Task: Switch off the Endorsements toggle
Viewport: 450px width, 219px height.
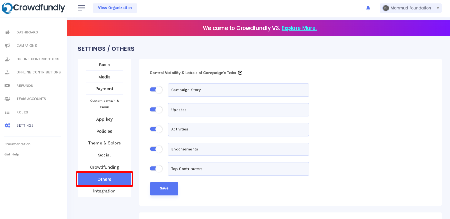Action: [156, 149]
